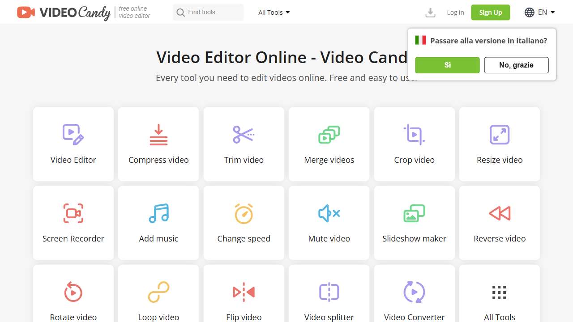This screenshot has height=322, width=573.
Task: Select the Trim video scissors icon
Action: (x=244, y=134)
